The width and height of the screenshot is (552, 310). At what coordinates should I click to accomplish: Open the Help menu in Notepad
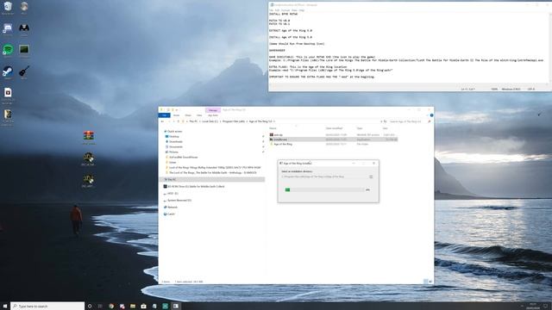(x=302, y=10)
